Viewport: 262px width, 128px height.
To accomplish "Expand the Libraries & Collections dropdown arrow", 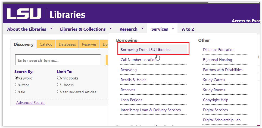I will [x=111, y=28].
